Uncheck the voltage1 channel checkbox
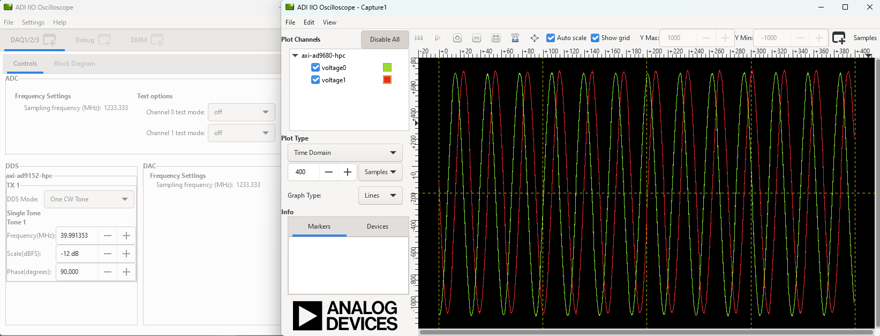Image resolution: width=880 pixels, height=336 pixels. coord(315,80)
